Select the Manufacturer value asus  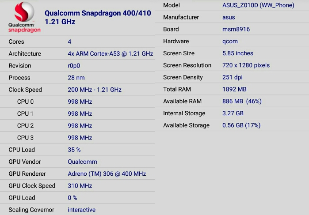[229, 17]
